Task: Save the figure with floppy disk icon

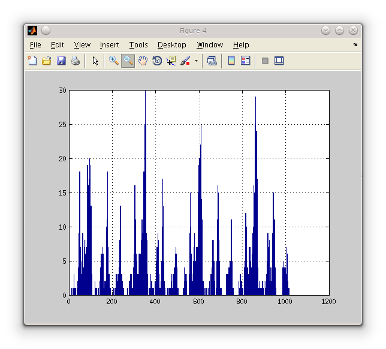Action: pos(61,61)
